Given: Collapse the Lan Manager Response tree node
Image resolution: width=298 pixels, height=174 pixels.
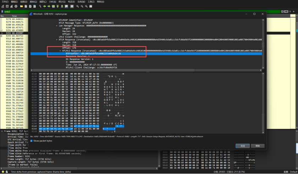Looking at the screenshot, I should pyautogui.click(x=57, y=26).
